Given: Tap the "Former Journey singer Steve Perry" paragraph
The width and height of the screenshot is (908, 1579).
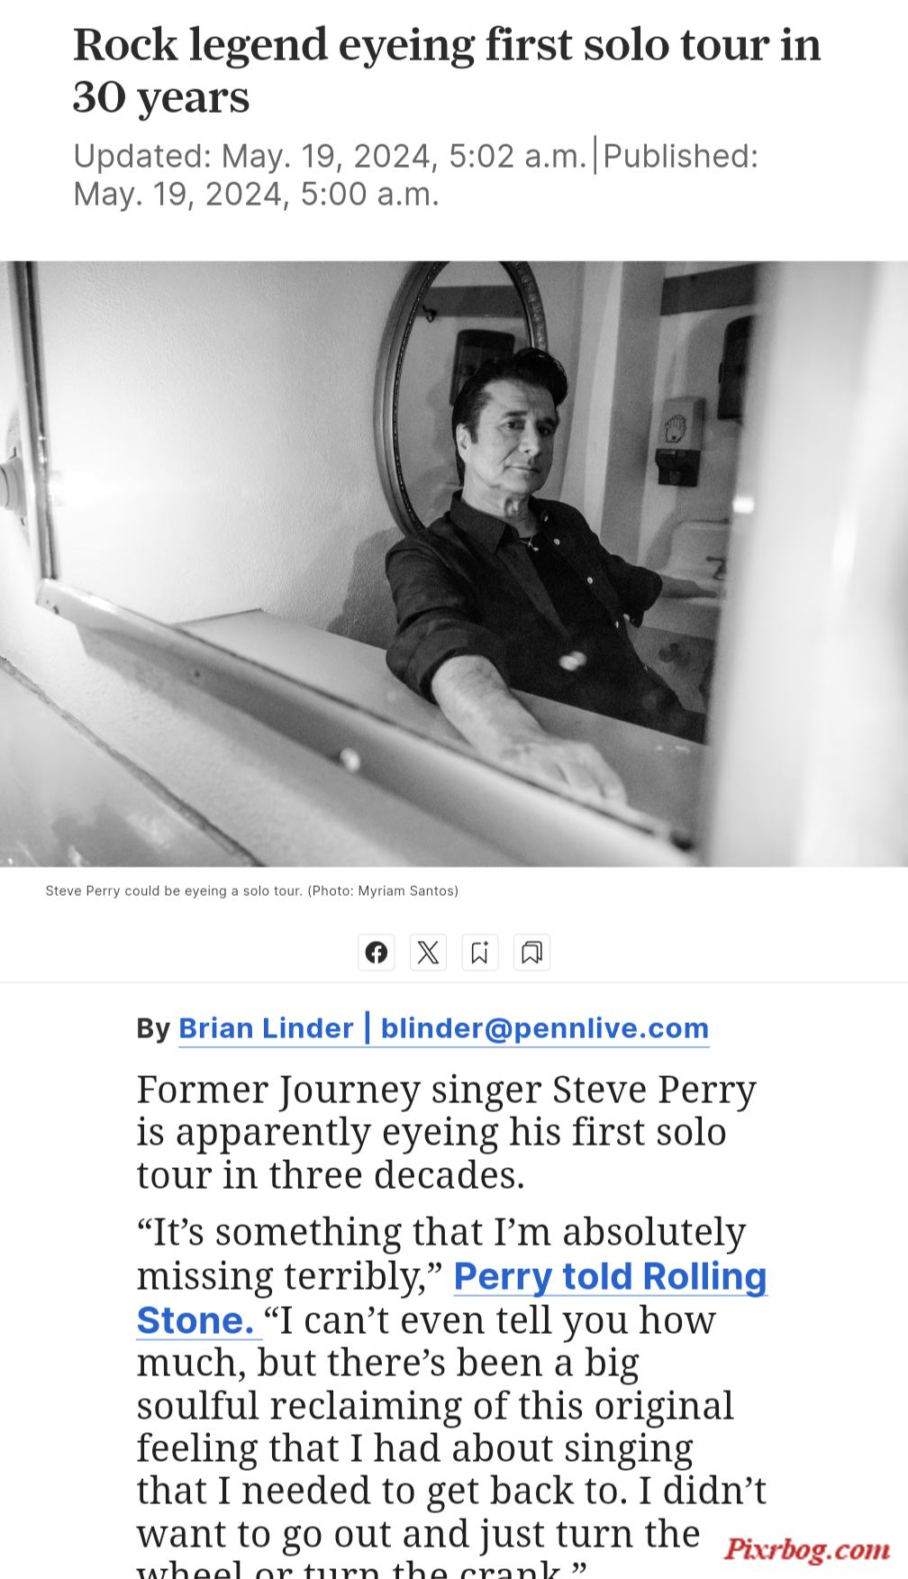Looking at the screenshot, I should pyautogui.click(x=446, y=1132).
